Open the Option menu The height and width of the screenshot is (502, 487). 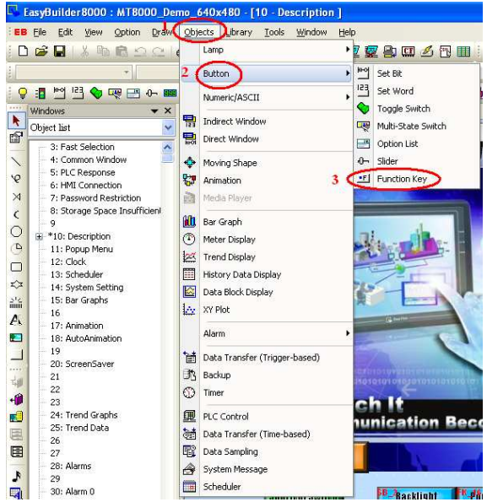(127, 32)
